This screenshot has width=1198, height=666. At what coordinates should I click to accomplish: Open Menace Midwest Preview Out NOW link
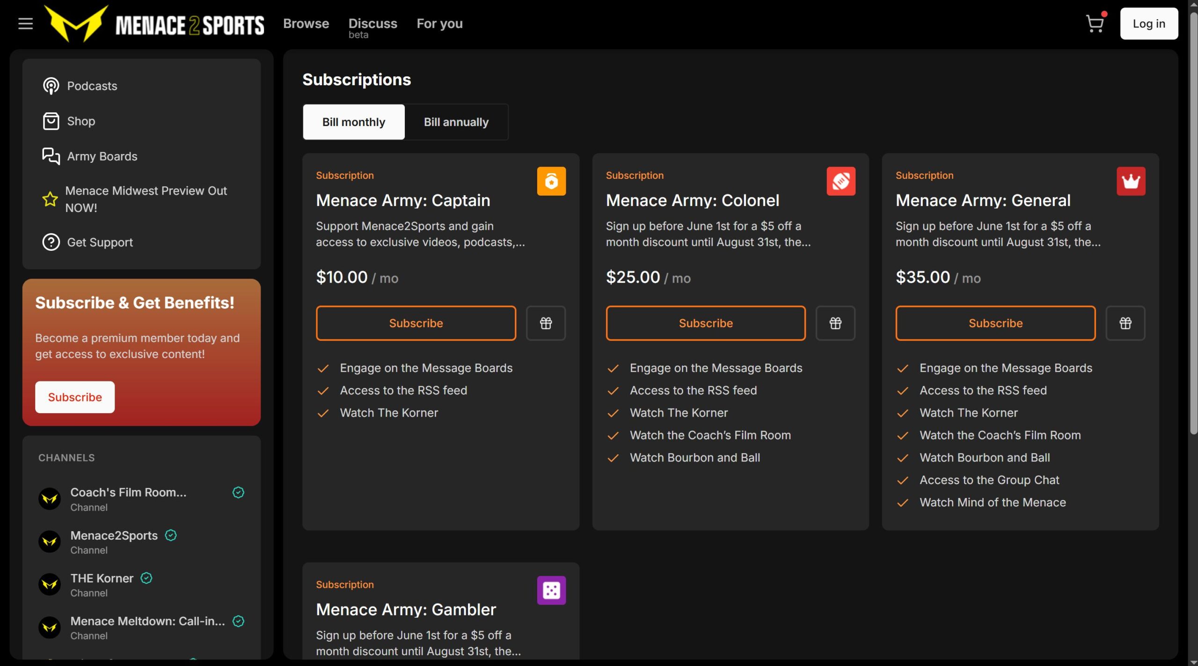click(146, 199)
